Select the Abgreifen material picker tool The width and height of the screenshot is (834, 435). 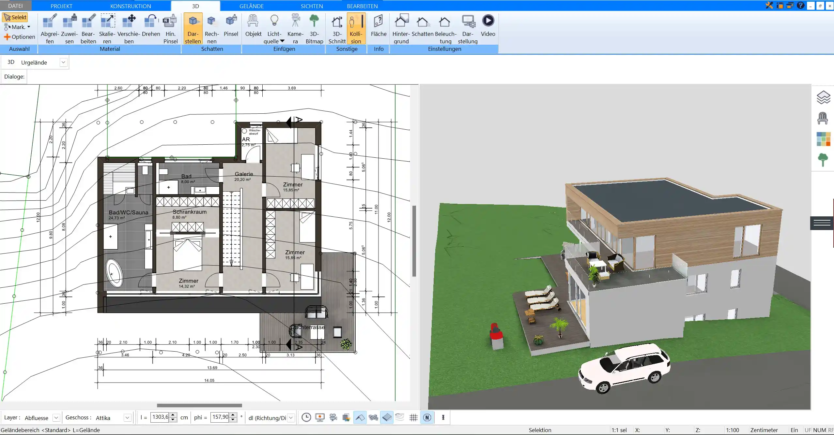50,29
